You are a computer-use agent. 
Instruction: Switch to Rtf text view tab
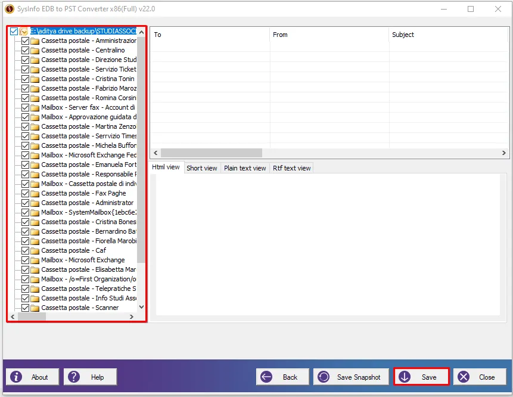pyautogui.click(x=291, y=168)
